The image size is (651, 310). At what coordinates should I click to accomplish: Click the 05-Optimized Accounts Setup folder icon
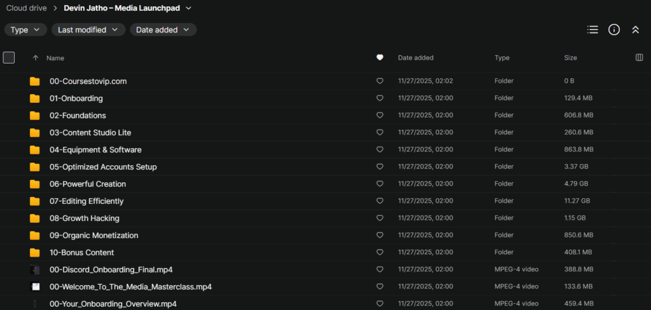pyautogui.click(x=35, y=167)
